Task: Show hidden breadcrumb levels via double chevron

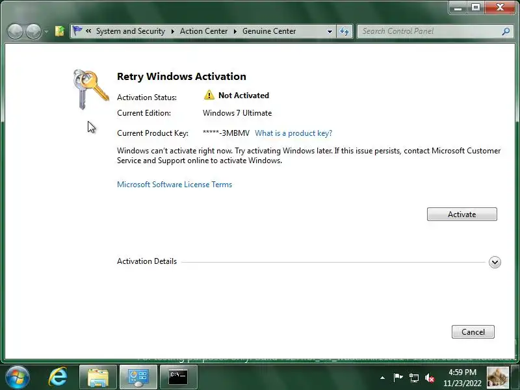Action: [88, 31]
